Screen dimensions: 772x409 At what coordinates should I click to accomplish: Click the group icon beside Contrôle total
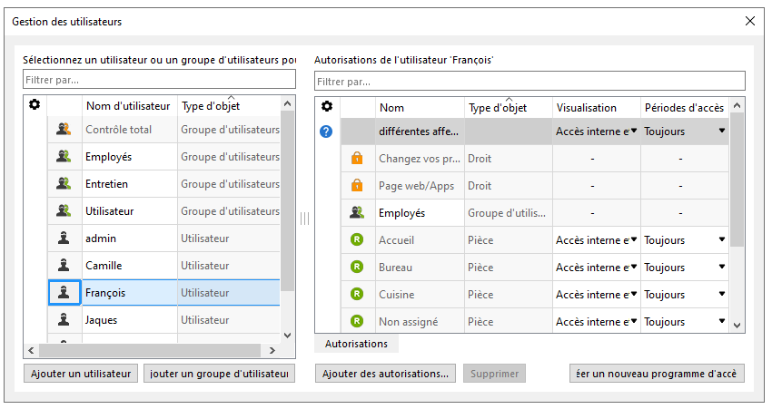64,130
